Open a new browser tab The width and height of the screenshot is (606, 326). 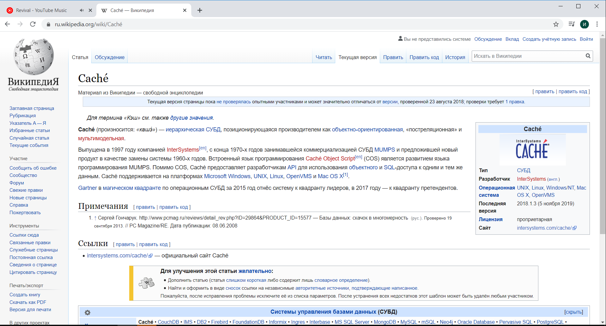pyautogui.click(x=200, y=10)
